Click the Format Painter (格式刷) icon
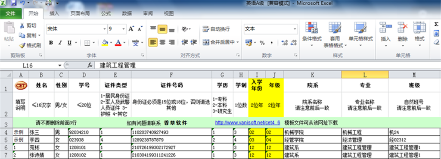 click(x=22, y=45)
